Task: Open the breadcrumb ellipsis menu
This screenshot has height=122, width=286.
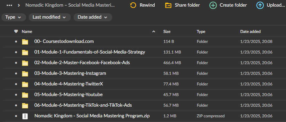Action: [x=9, y=5]
